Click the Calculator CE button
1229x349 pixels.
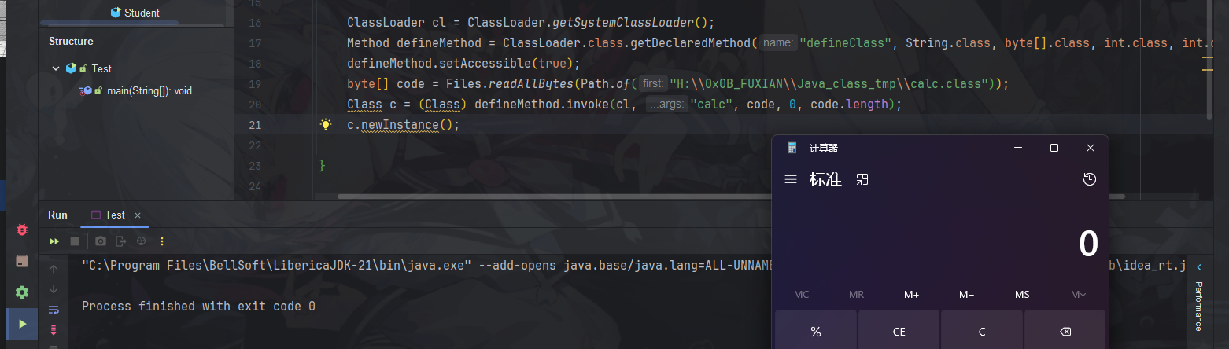pos(899,332)
